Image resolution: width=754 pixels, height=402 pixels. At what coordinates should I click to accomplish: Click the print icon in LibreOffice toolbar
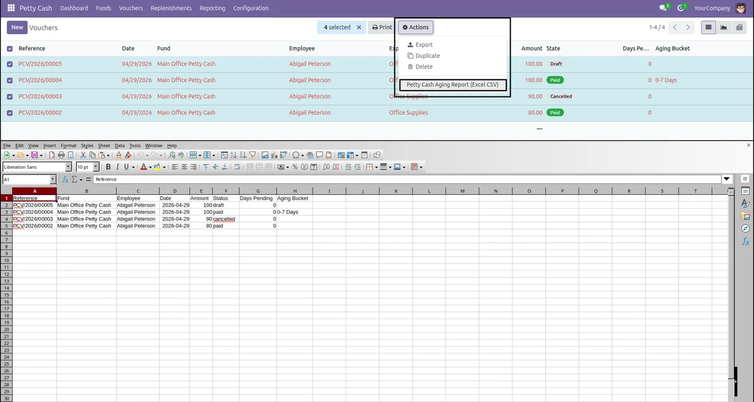pyautogui.click(x=61, y=155)
